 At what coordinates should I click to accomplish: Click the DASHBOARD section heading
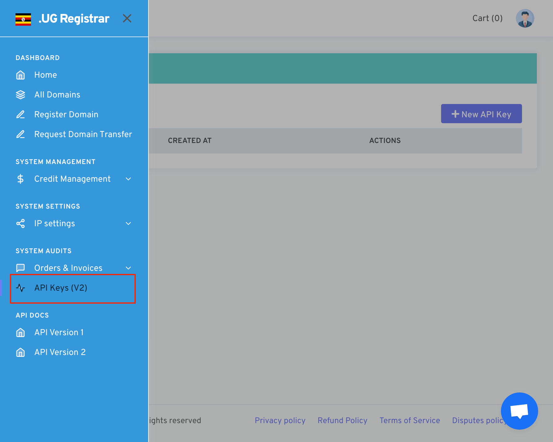pos(38,58)
